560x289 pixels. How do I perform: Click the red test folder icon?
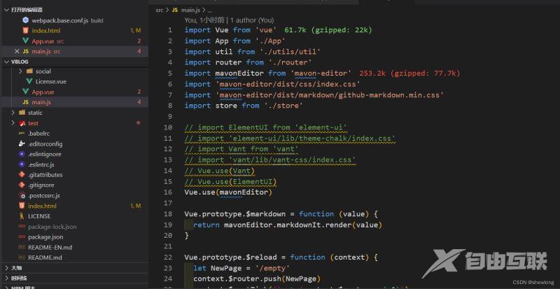pyautogui.click(x=22, y=123)
